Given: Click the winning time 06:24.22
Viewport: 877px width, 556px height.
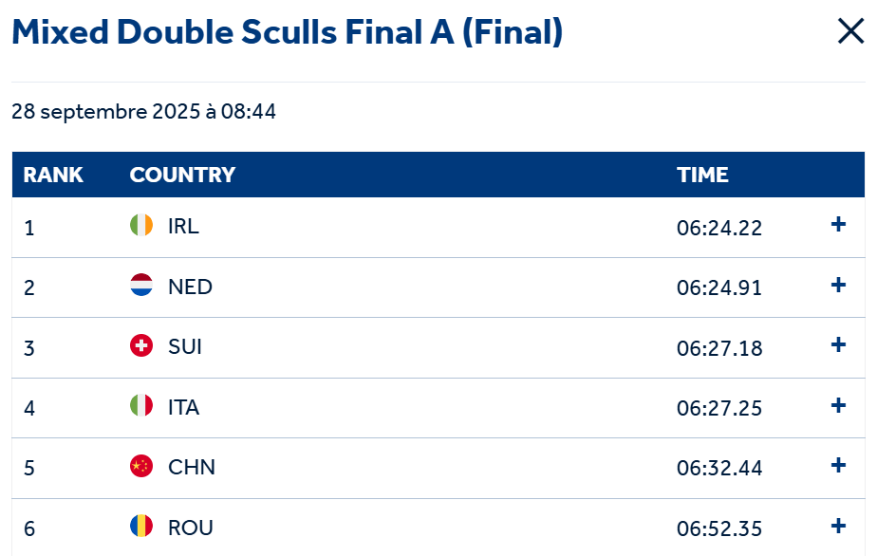Looking at the screenshot, I should [x=719, y=228].
